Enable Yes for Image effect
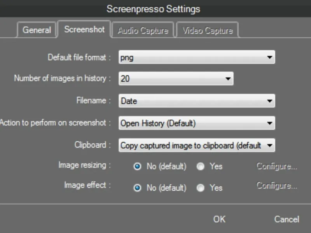311x233 pixels. (x=201, y=188)
